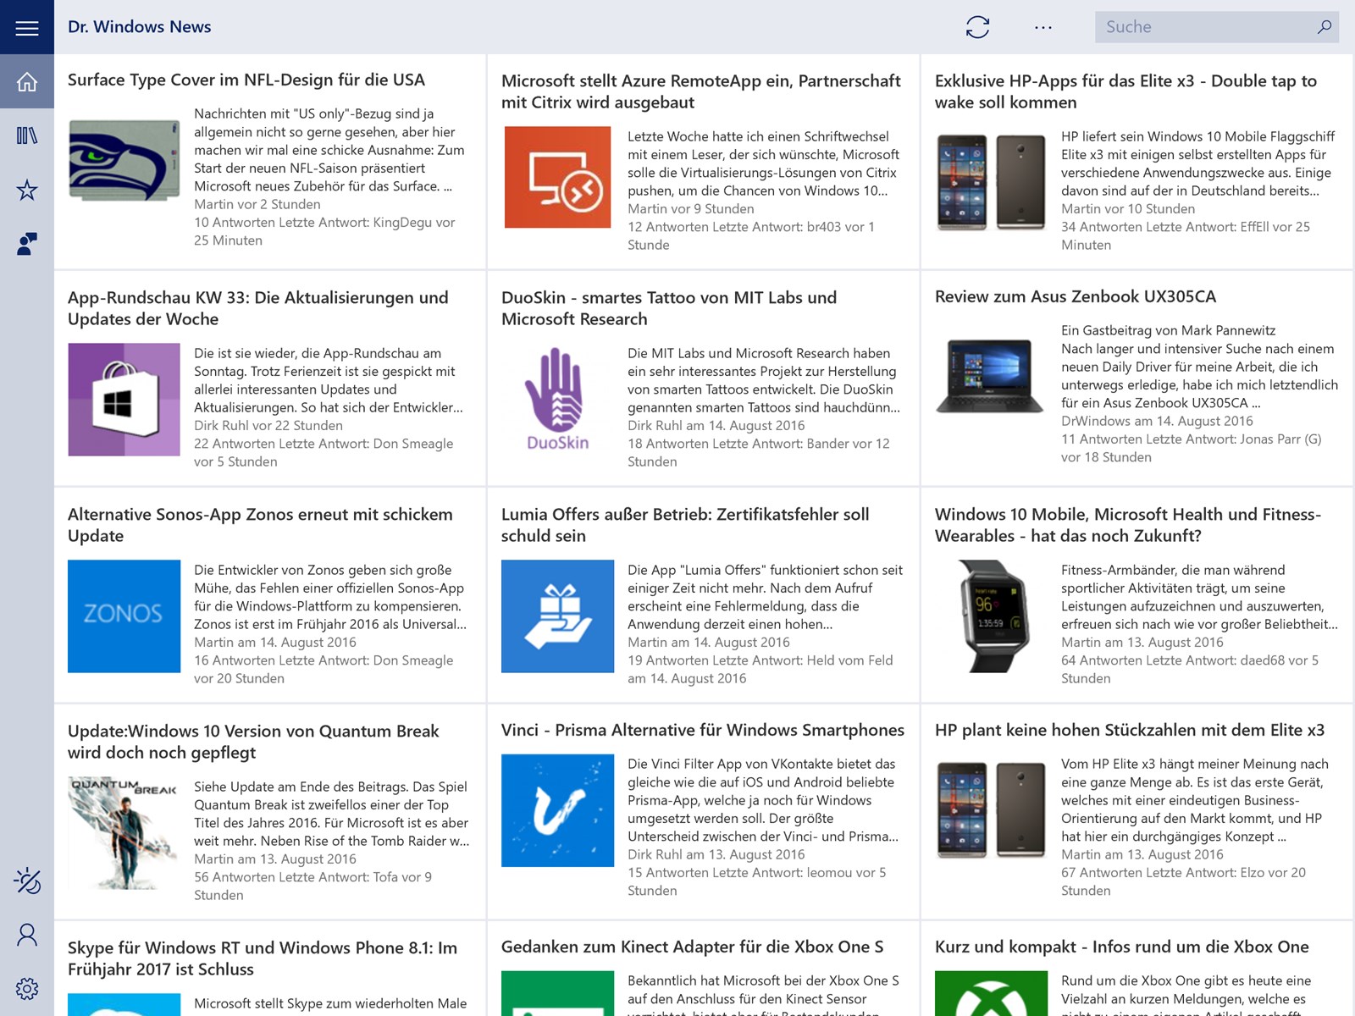The image size is (1355, 1016).
Task: Click the Elite x3 thumbnail in Stückzahlen article
Action: [x=991, y=810]
